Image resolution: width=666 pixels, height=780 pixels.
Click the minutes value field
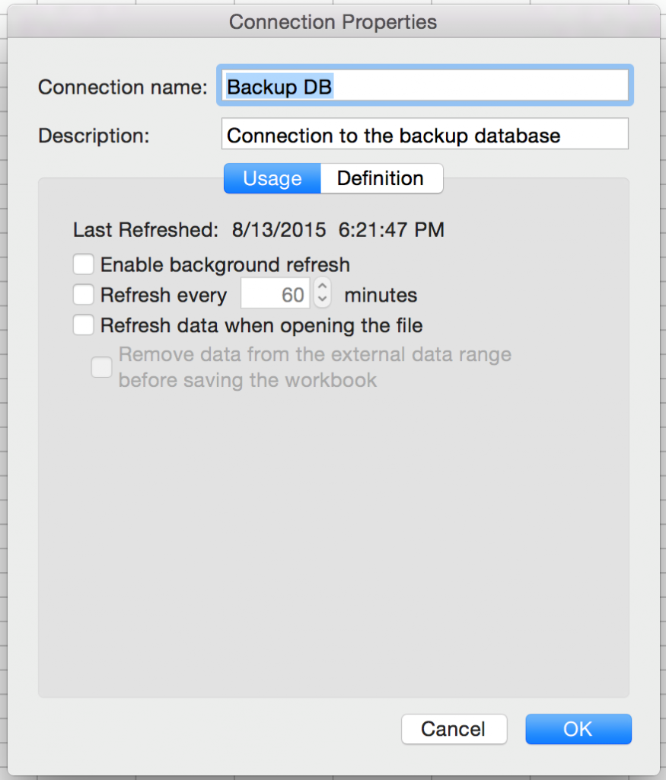(275, 293)
